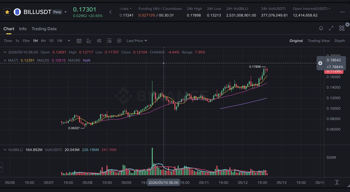This screenshot has height=192, width=350.
Task: Click the 0.17301 last price header
Action: click(x=85, y=10)
